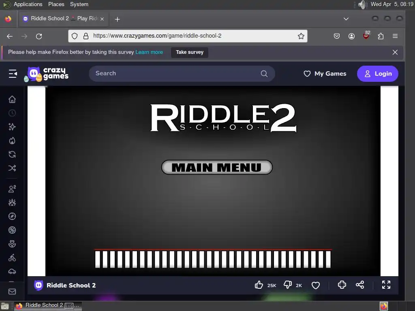Open Firefox application menu
Viewport: 415px width, 311px height.
coord(395,36)
